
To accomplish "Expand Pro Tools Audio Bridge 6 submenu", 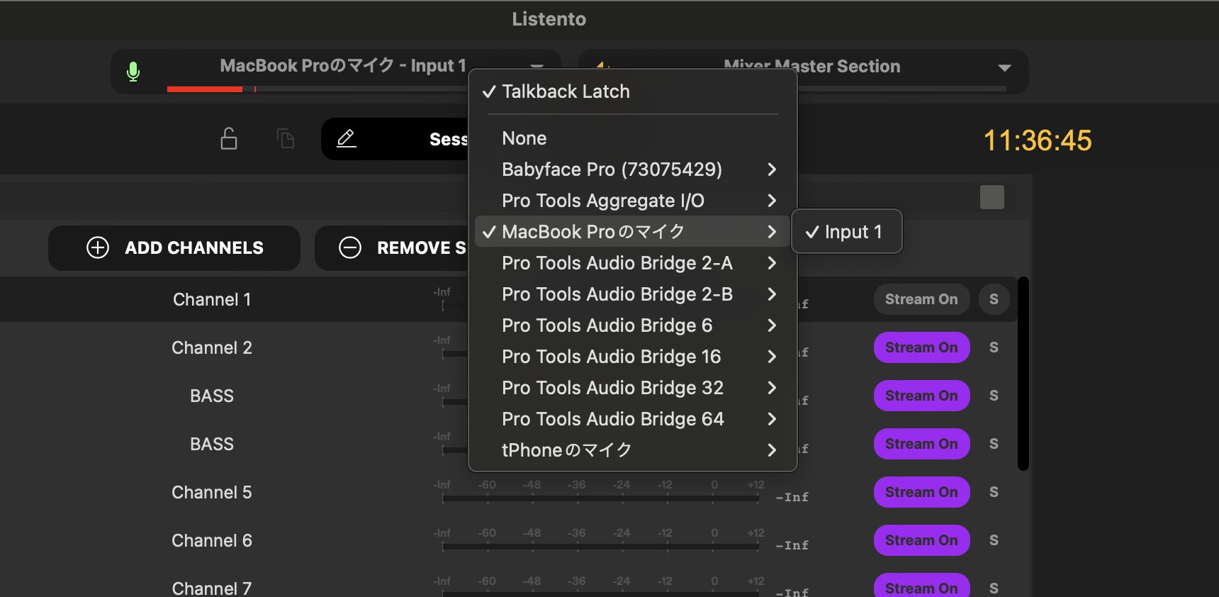I will [x=632, y=325].
